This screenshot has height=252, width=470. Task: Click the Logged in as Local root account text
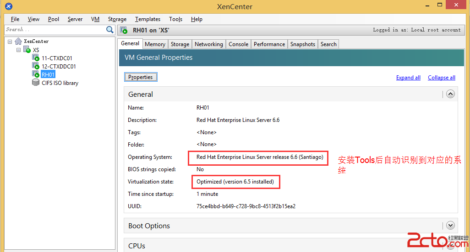[x=417, y=30]
